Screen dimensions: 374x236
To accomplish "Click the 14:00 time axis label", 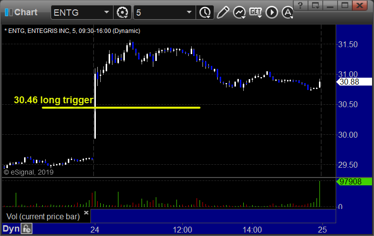I will click(x=252, y=230).
